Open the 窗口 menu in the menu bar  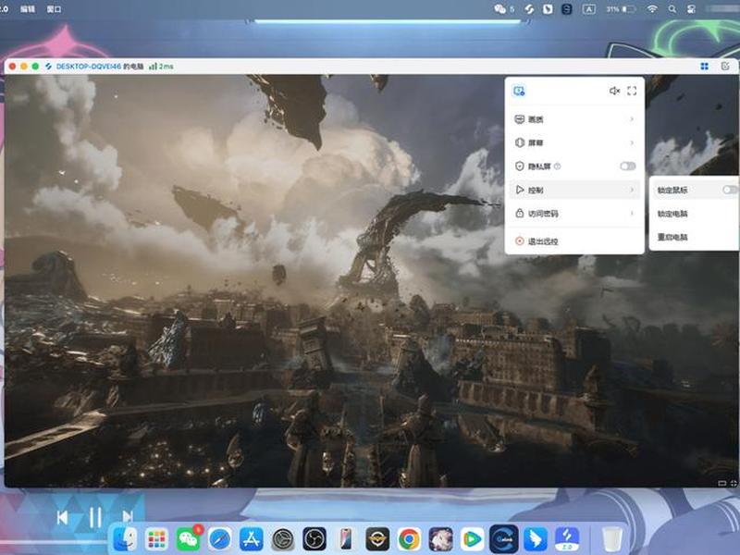(x=54, y=9)
